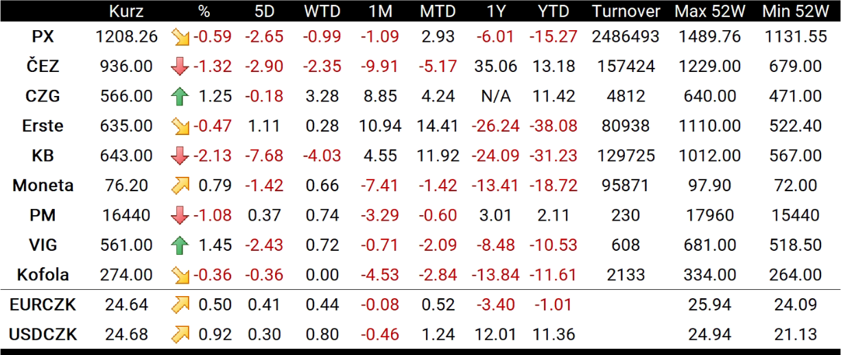Select the Kurz column header
This screenshot has height=355, width=841.
[x=126, y=11]
